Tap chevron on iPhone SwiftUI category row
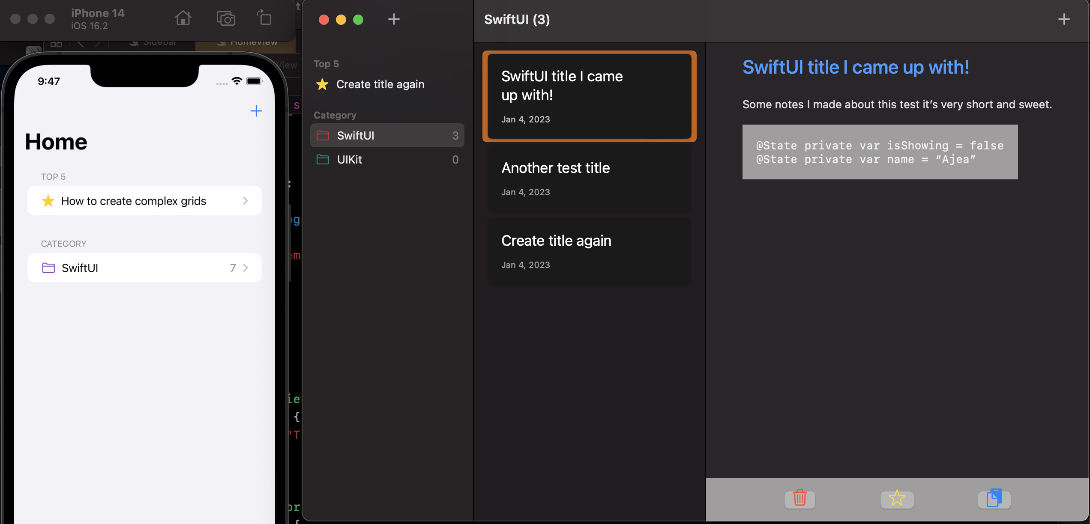The height and width of the screenshot is (524, 1090). click(246, 268)
